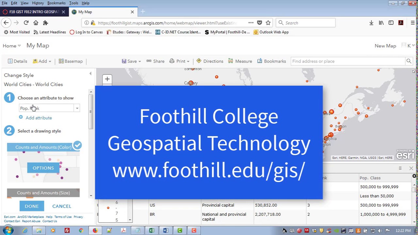Click the extensions puzzle icon
This screenshot has height=235, width=418.
(x=45, y=23)
